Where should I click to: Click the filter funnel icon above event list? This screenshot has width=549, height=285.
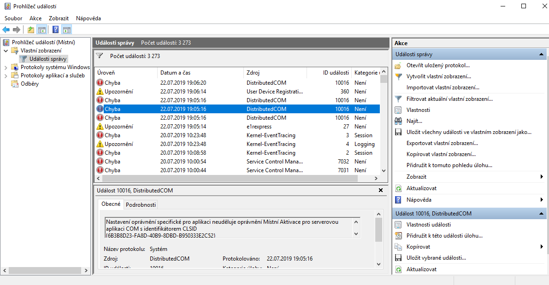tap(100, 56)
